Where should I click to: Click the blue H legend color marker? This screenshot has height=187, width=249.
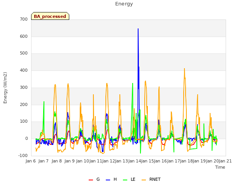(108, 180)
